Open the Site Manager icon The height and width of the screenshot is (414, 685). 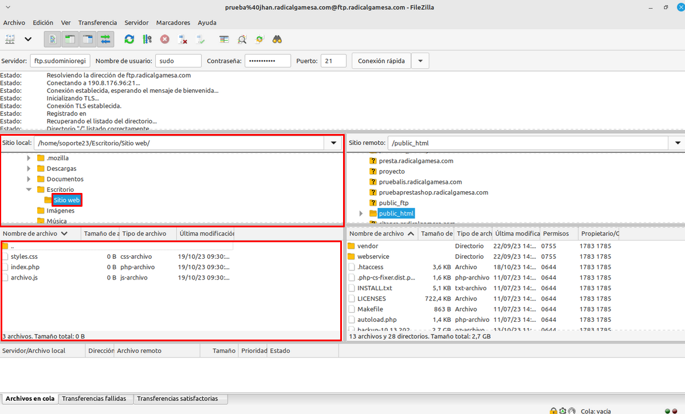10,40
